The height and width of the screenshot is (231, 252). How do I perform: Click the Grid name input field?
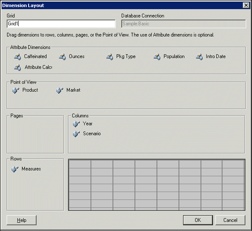point(61,24)
